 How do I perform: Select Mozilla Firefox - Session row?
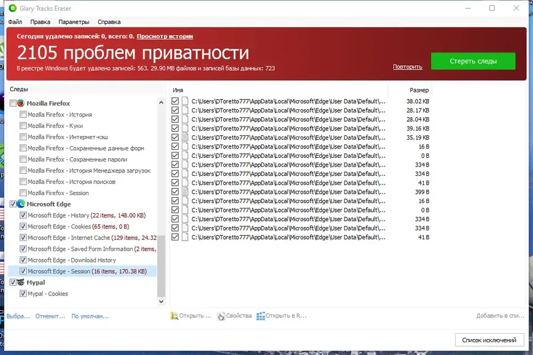tap(58, 192)
